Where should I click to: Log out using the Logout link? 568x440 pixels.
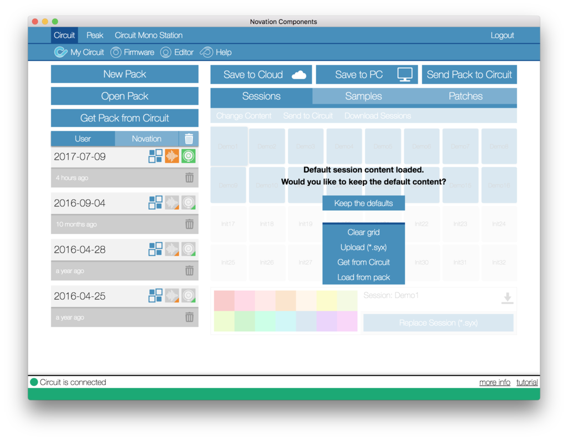tap(503, 35)
